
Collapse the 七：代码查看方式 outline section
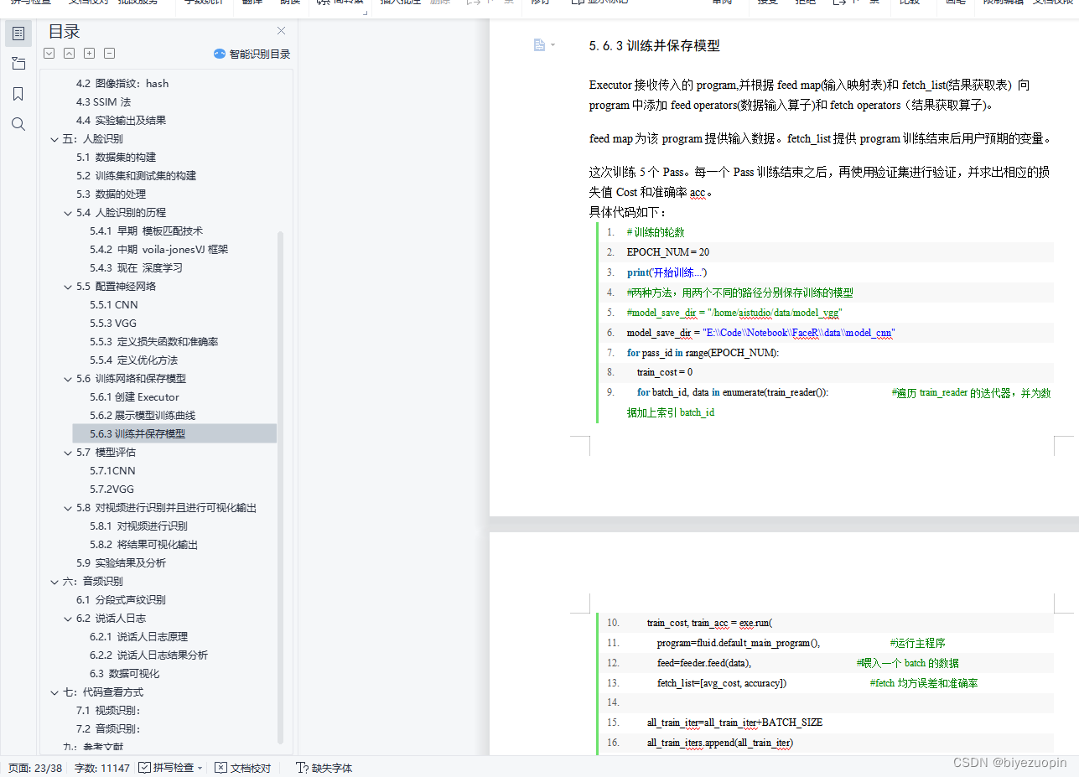(x=54, y=692)
